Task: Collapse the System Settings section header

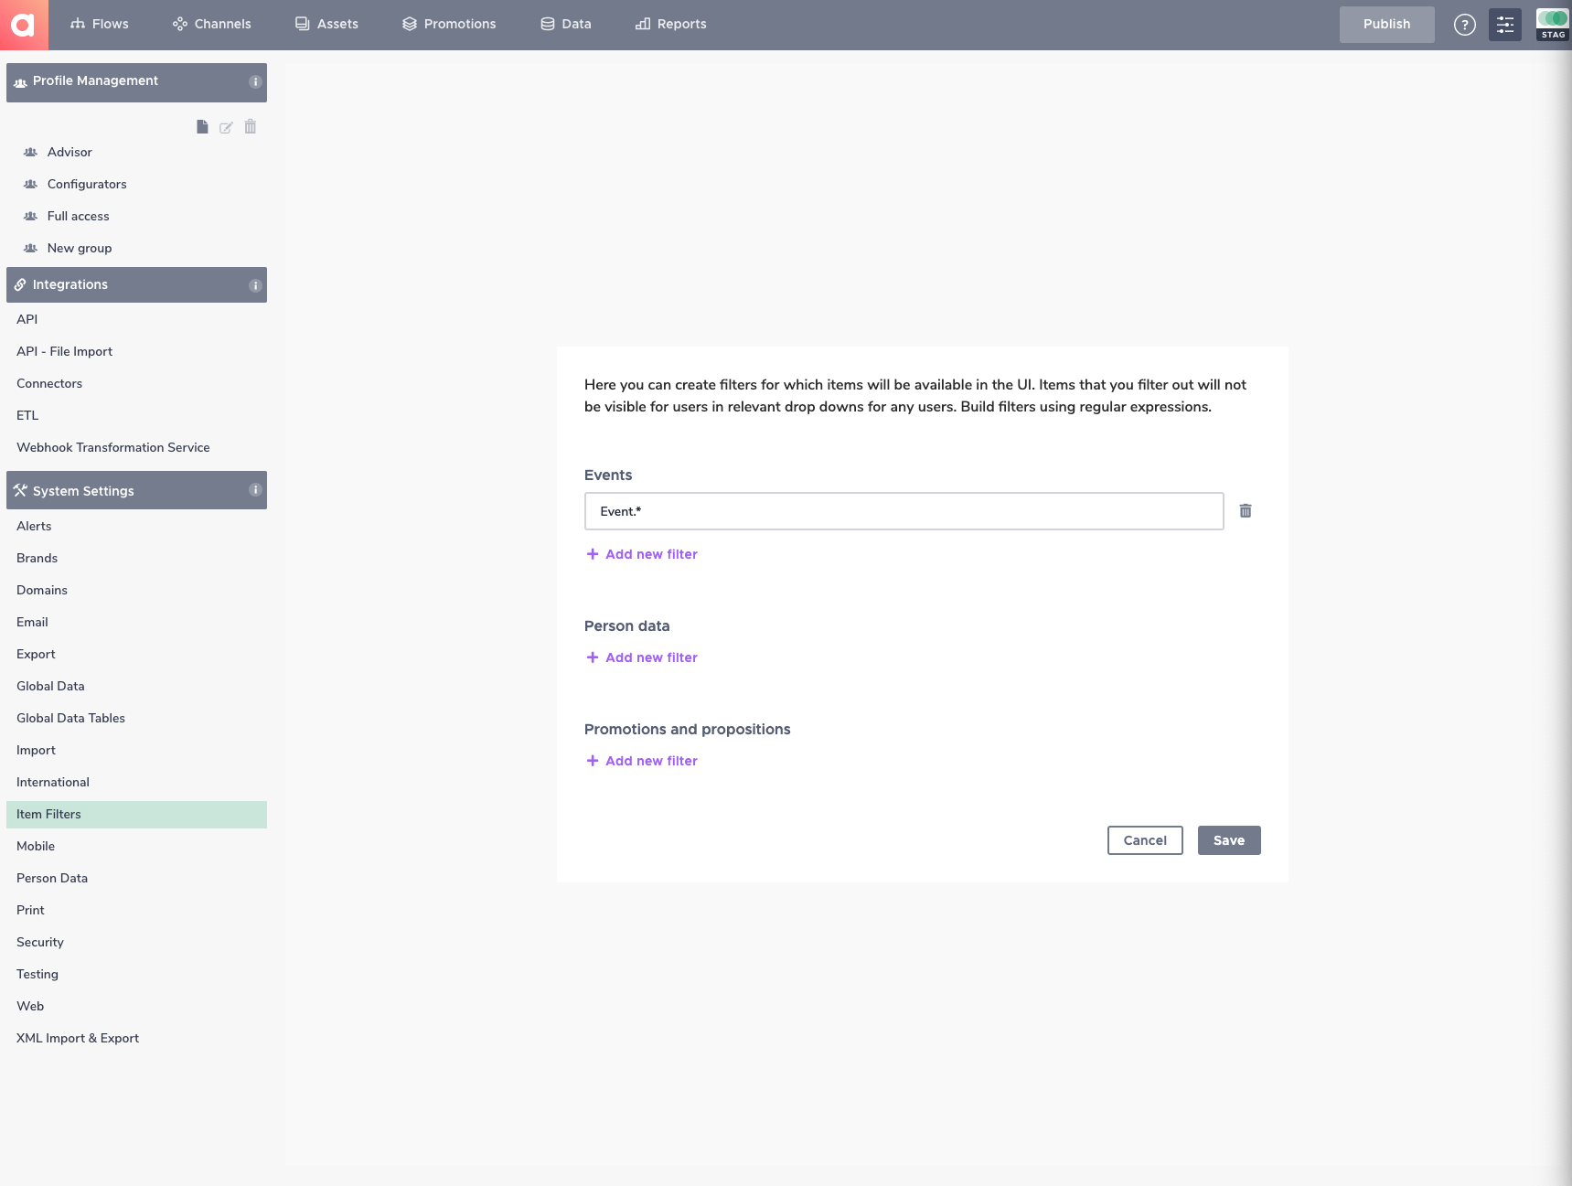Action: coord(136,490)
